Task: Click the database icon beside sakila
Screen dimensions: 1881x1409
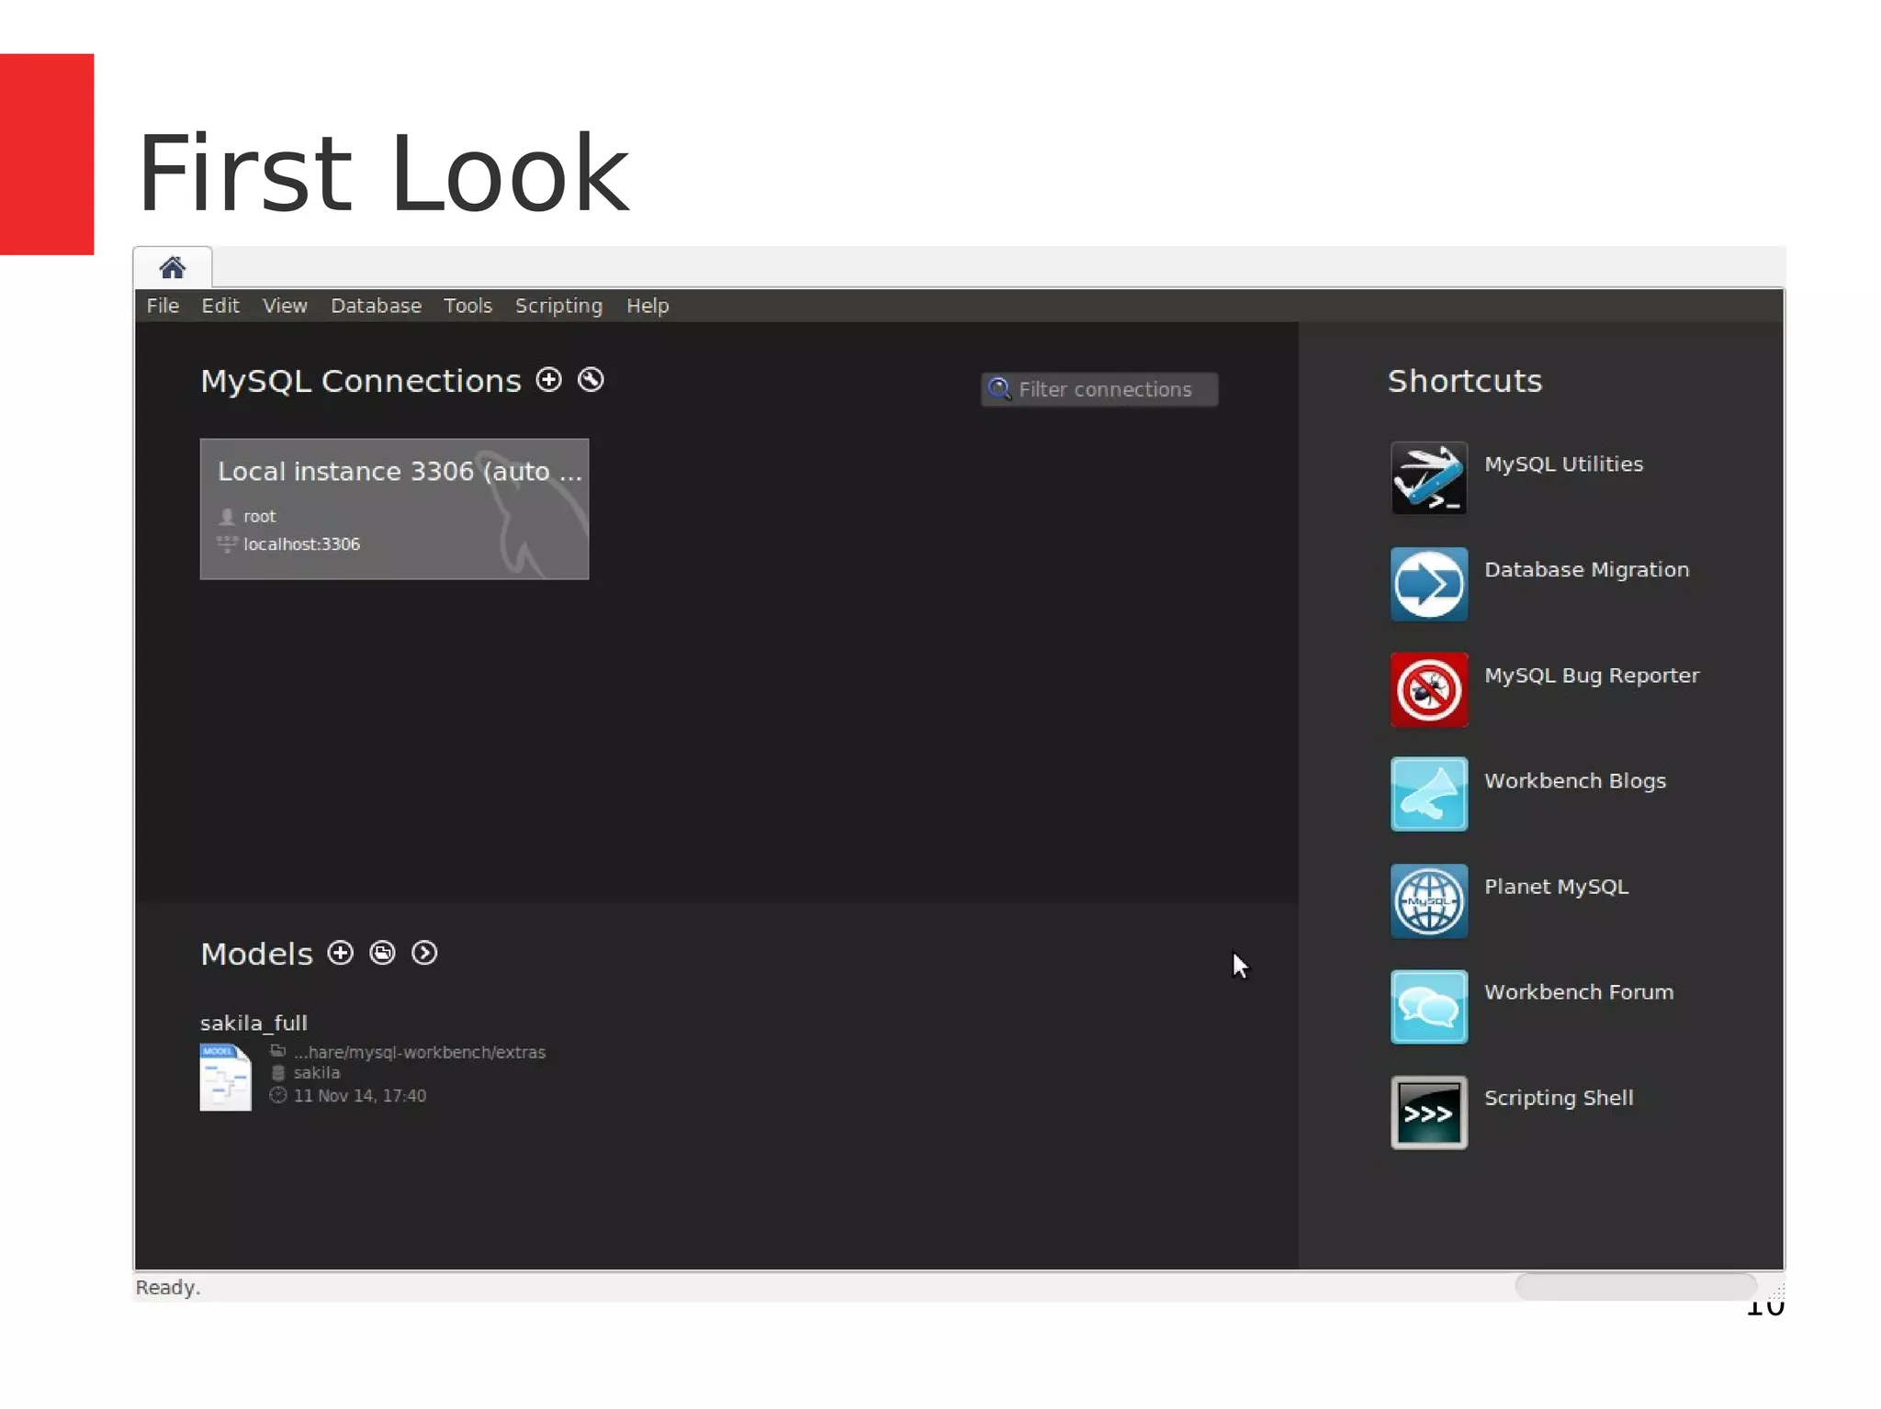Action: (278, 1072)
